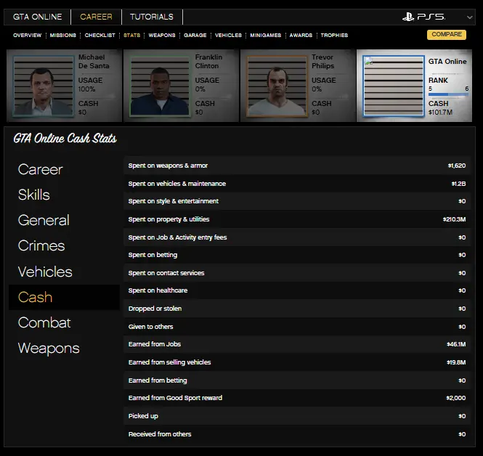Viewport: 483px width, 456px height.
Task: Show the Skills stats category
Action: pos(34,195)
